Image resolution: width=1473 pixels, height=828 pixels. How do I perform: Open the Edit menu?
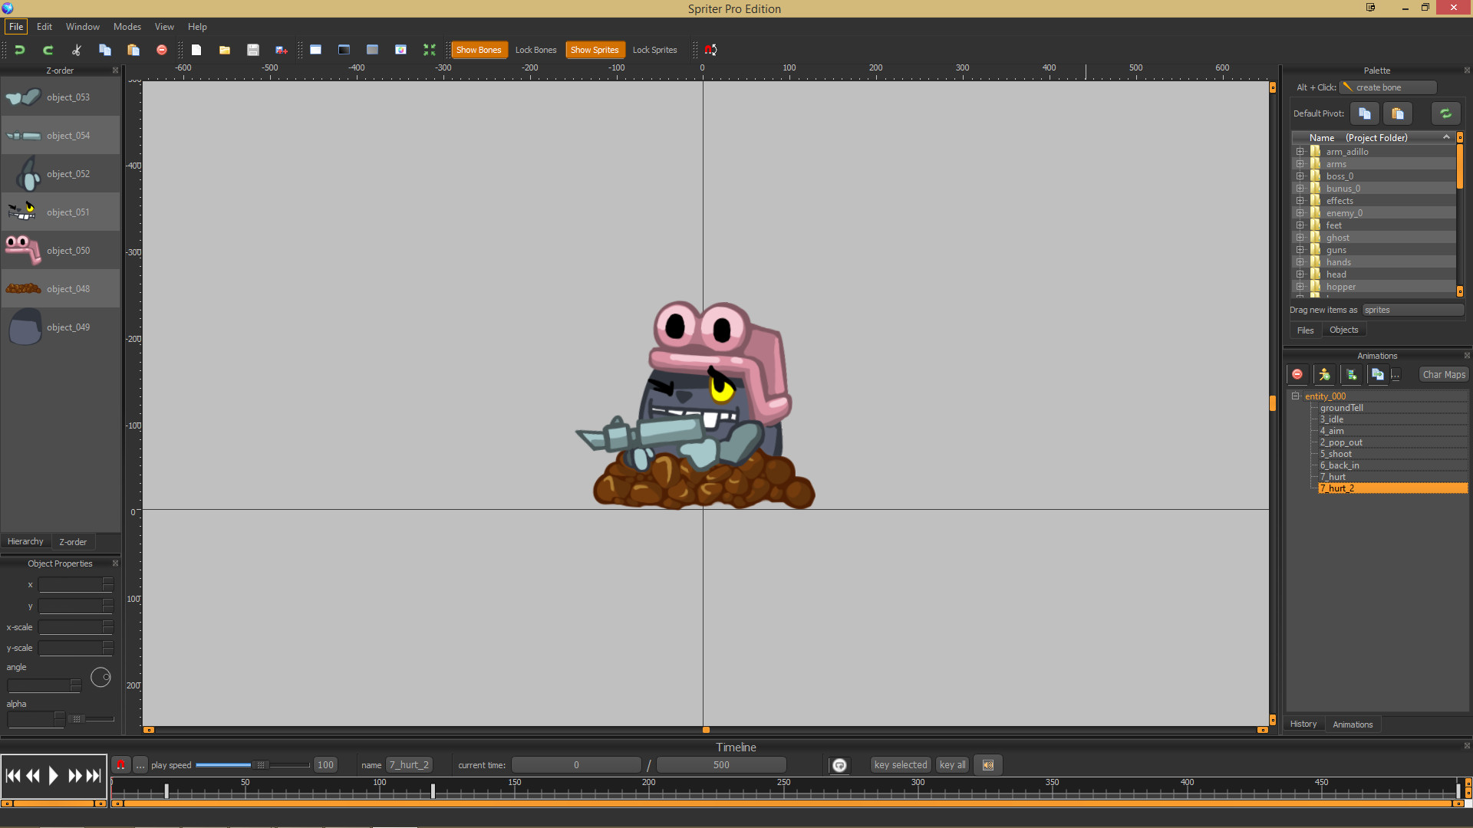[x=44, y=26]
